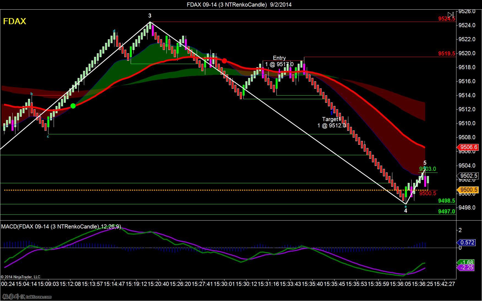Click the wave 4 label at the low
This screenshot has height=301, width=482.
406,211
